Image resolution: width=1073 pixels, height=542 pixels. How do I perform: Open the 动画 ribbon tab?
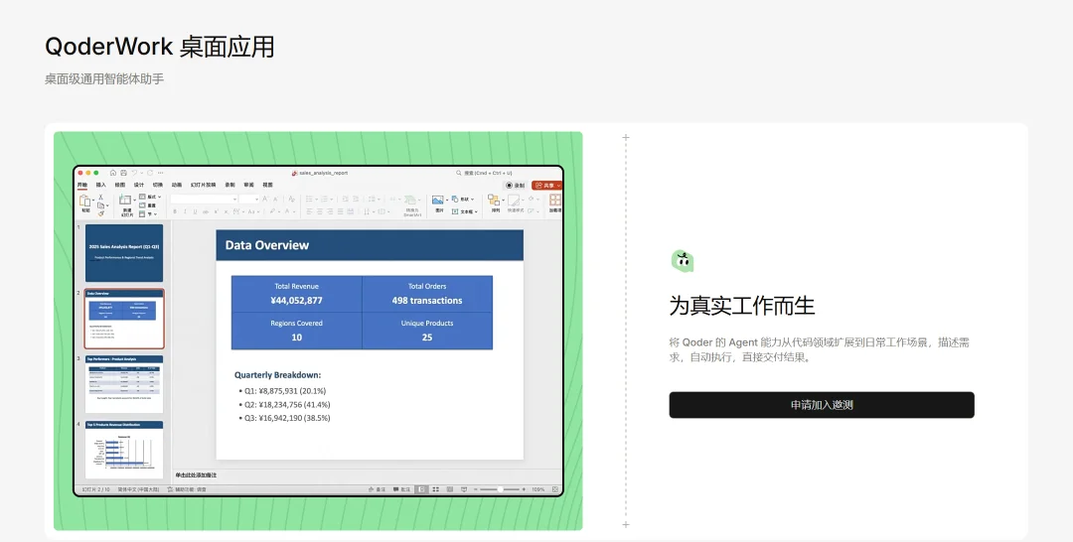pos(177,186)
